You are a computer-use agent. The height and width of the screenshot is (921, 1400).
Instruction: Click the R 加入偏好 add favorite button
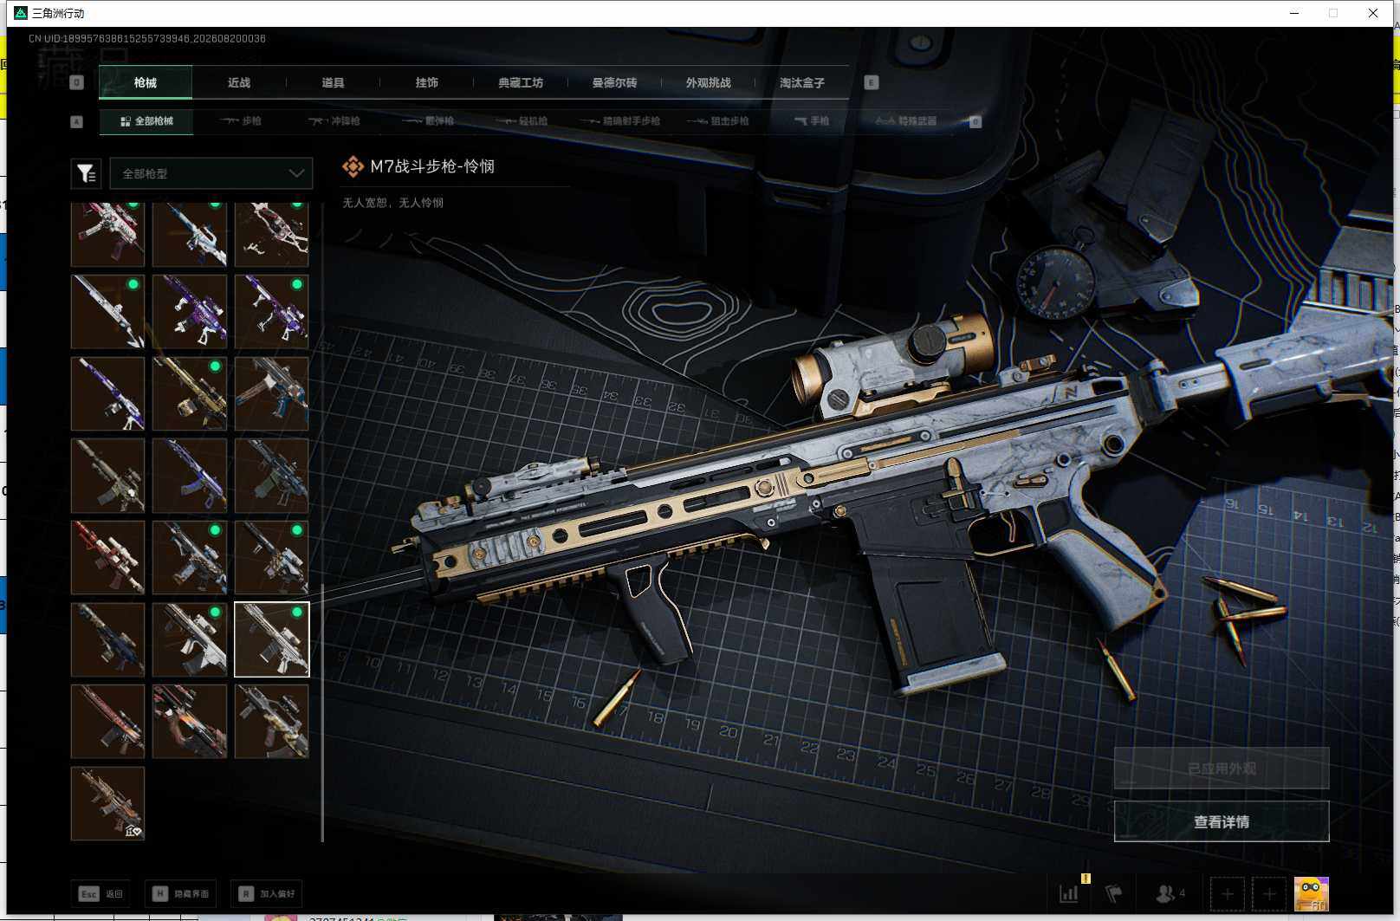(268, 893)
